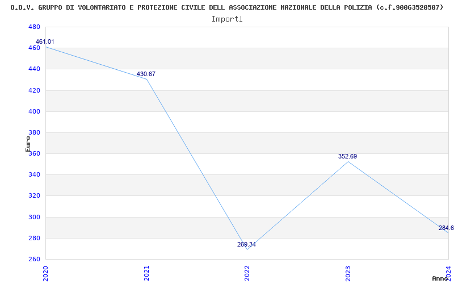Select the 400 y-axis tick label

(x=34, y=112)
